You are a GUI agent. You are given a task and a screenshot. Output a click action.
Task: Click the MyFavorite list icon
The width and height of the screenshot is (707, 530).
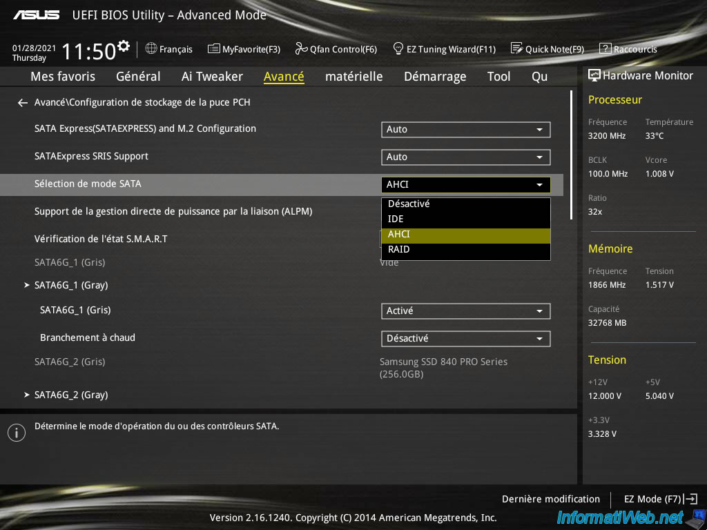coord(214,48)
